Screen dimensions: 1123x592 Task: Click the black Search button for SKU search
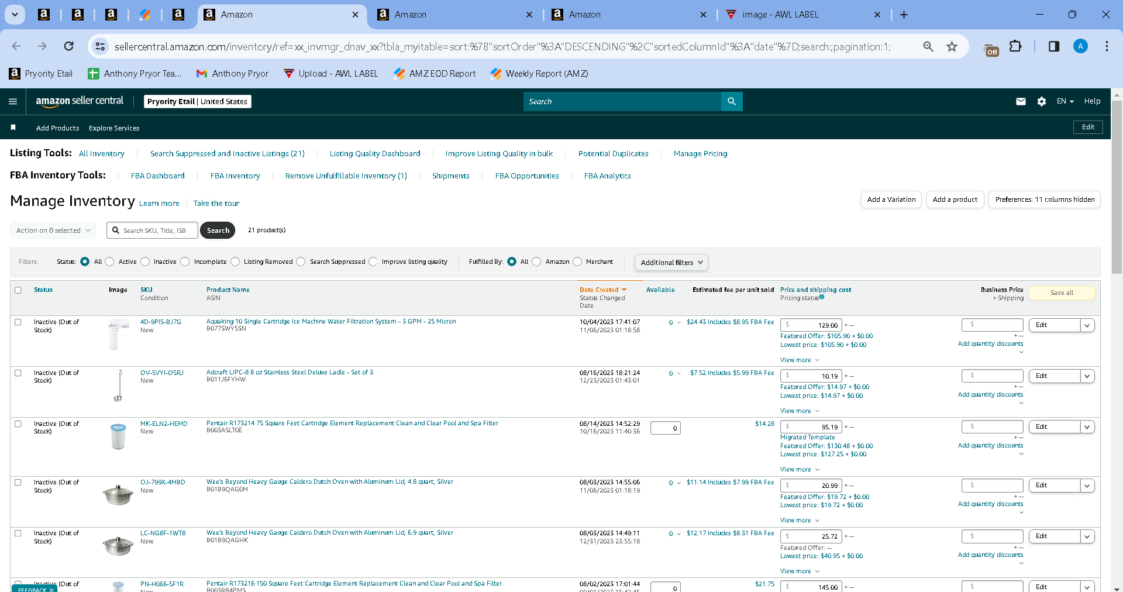218,230
